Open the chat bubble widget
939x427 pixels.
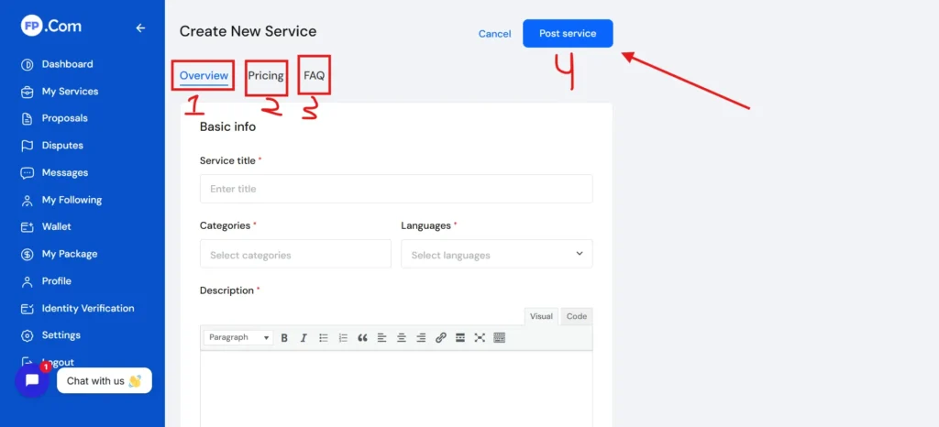coord(32,380)
